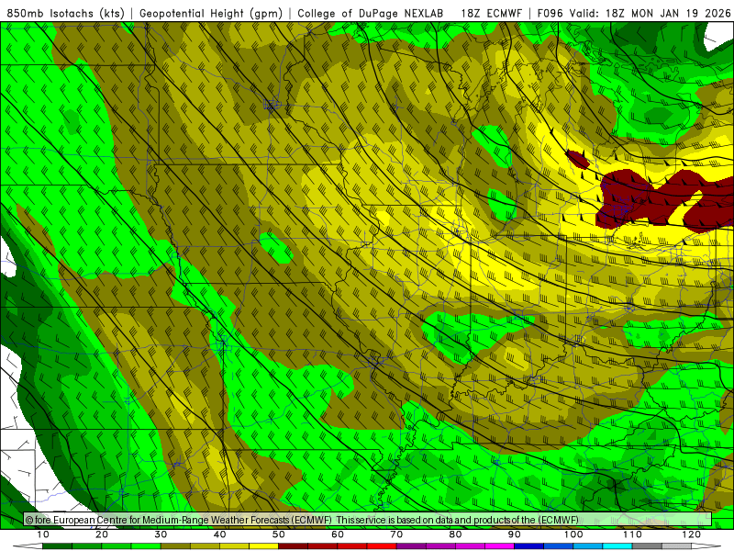Image resolution: width=734 pixels, height=551 pixels.
Task: Select the gray 110-115 kt legend swatch
Action: coord(647,546)
